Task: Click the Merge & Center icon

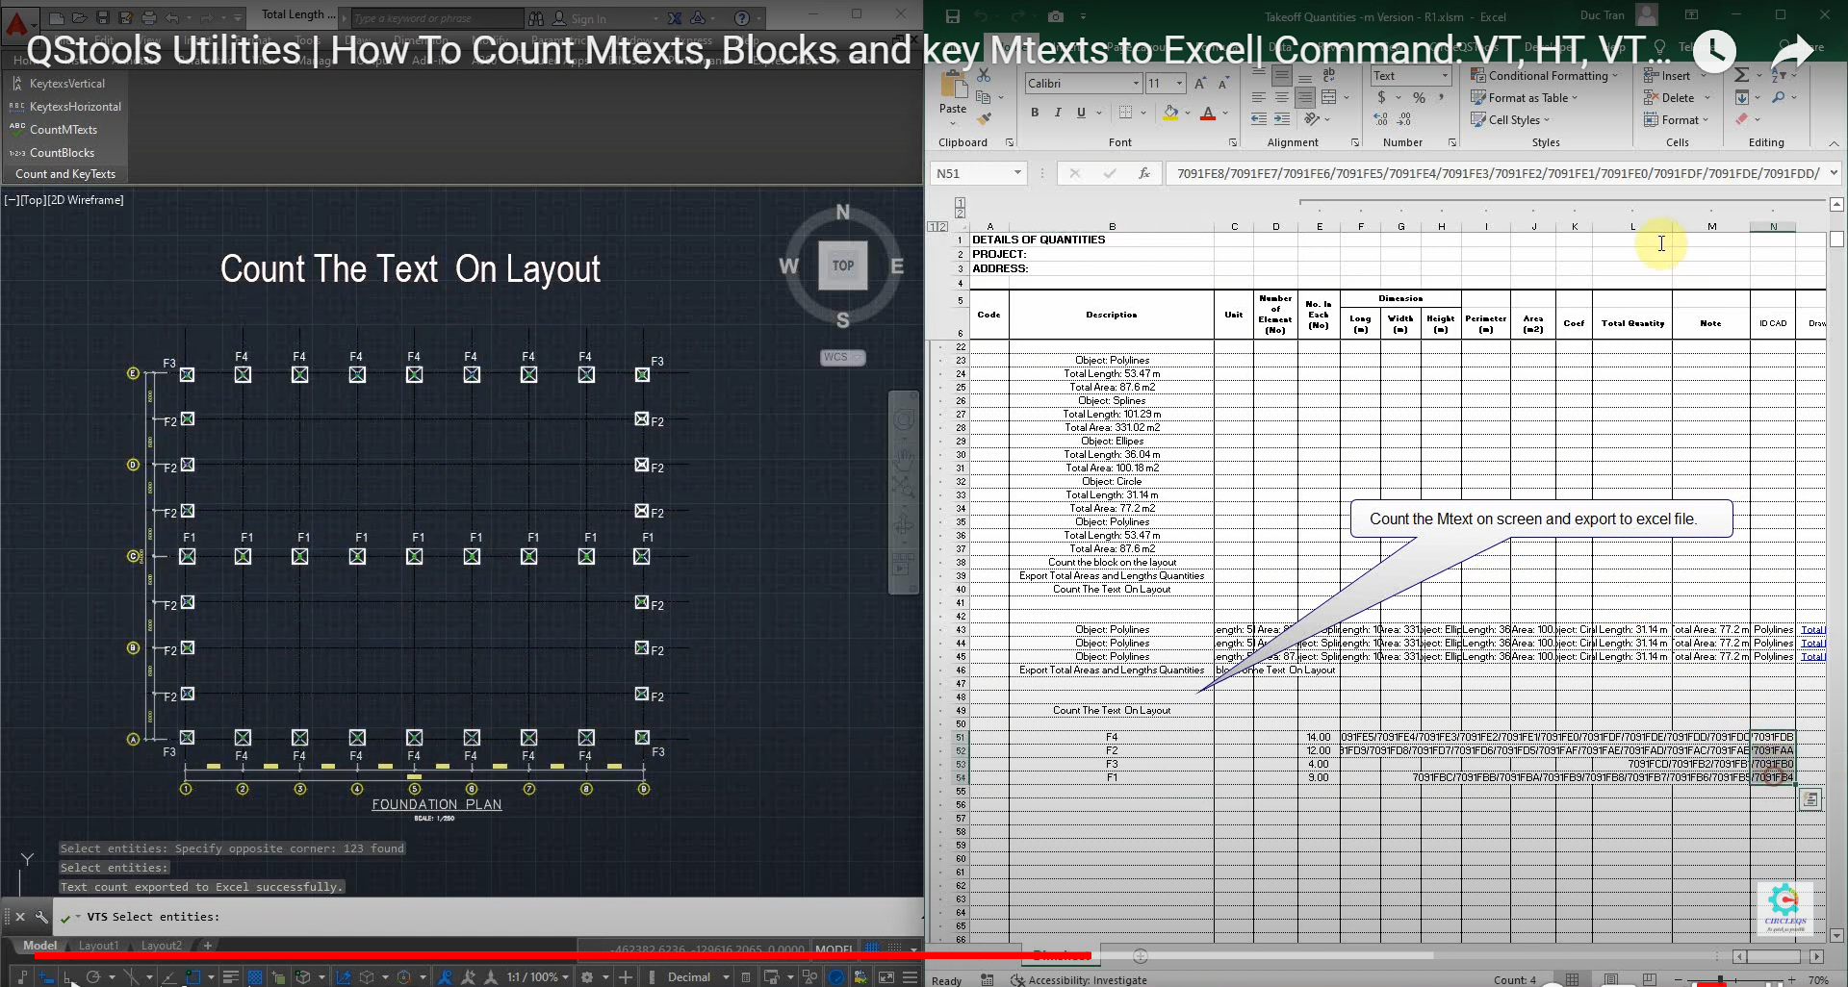Action: pos(1329,97)
